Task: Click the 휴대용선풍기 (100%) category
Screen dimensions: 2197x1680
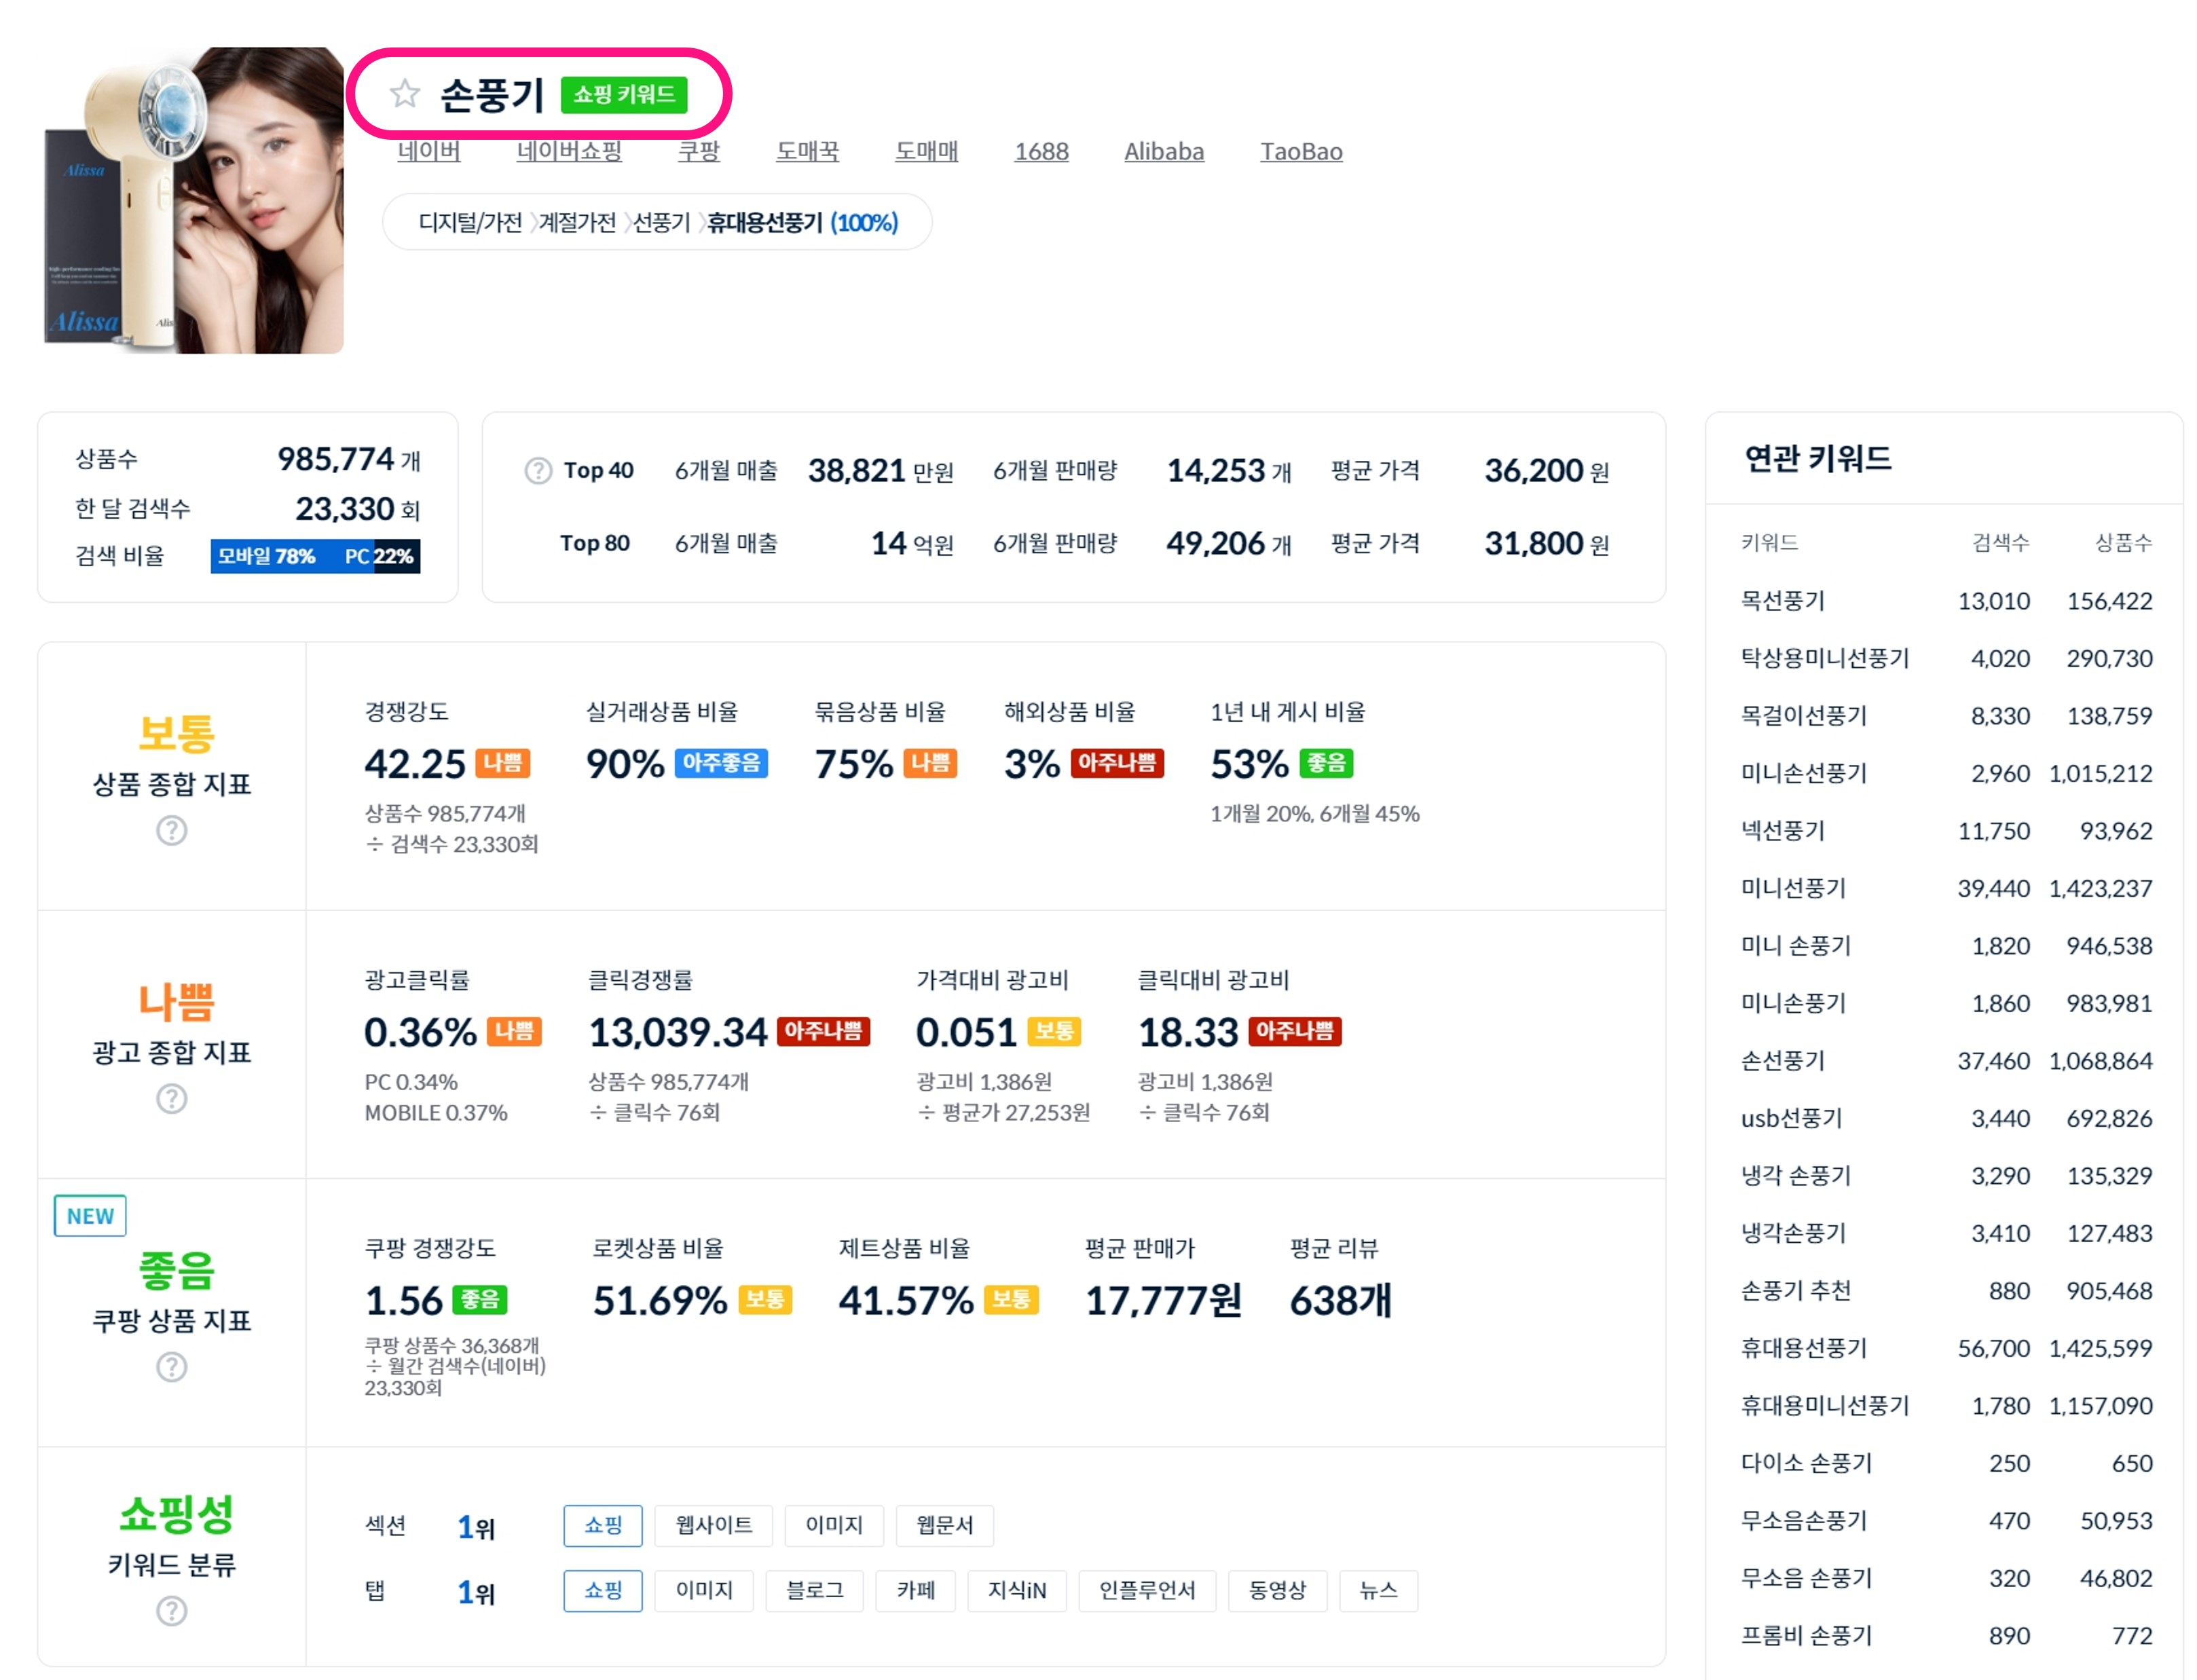Action: (802, 222)
